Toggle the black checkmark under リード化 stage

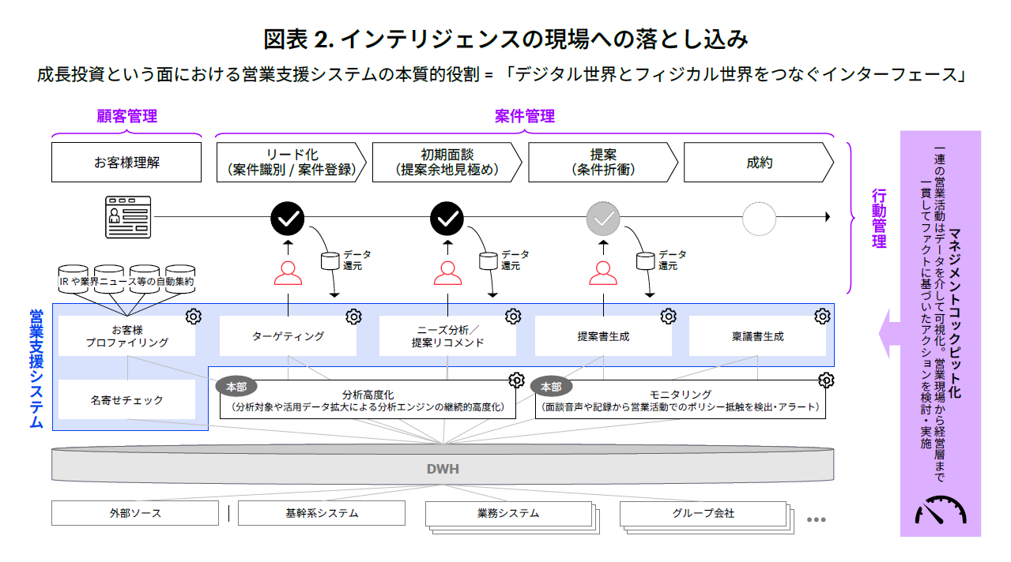(287, 218)
